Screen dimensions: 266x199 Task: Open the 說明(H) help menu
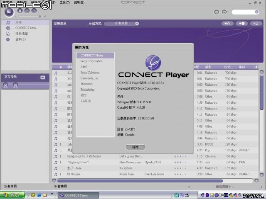[x=79, y=2]
